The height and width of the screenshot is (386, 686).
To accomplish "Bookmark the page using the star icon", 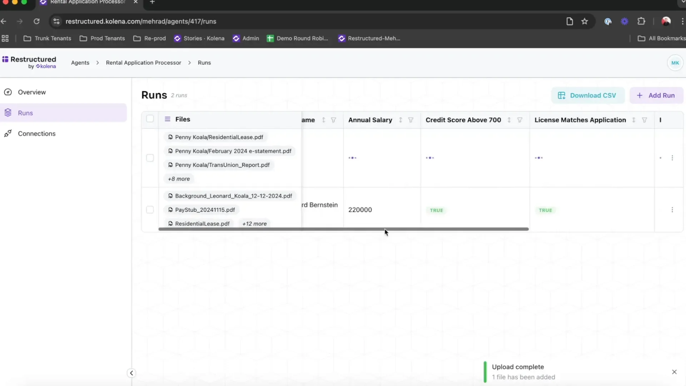I will coord(585,21).
